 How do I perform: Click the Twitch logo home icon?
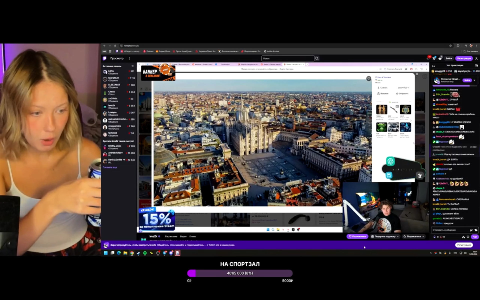(x=104, y=58)
